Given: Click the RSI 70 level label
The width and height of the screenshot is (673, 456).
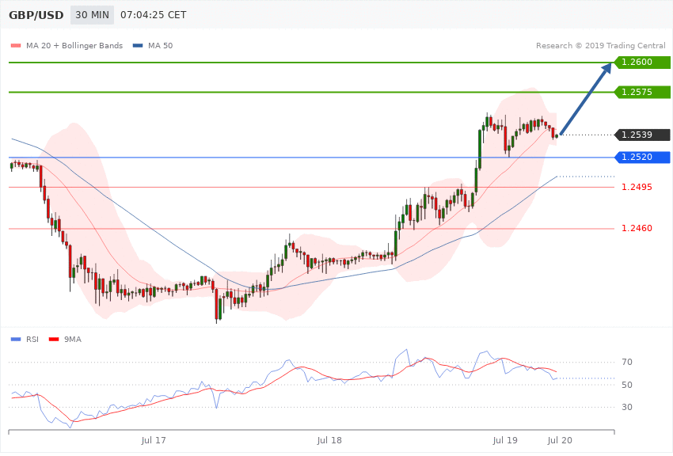Looking at the screenshot, I should (x=626, y=362).
